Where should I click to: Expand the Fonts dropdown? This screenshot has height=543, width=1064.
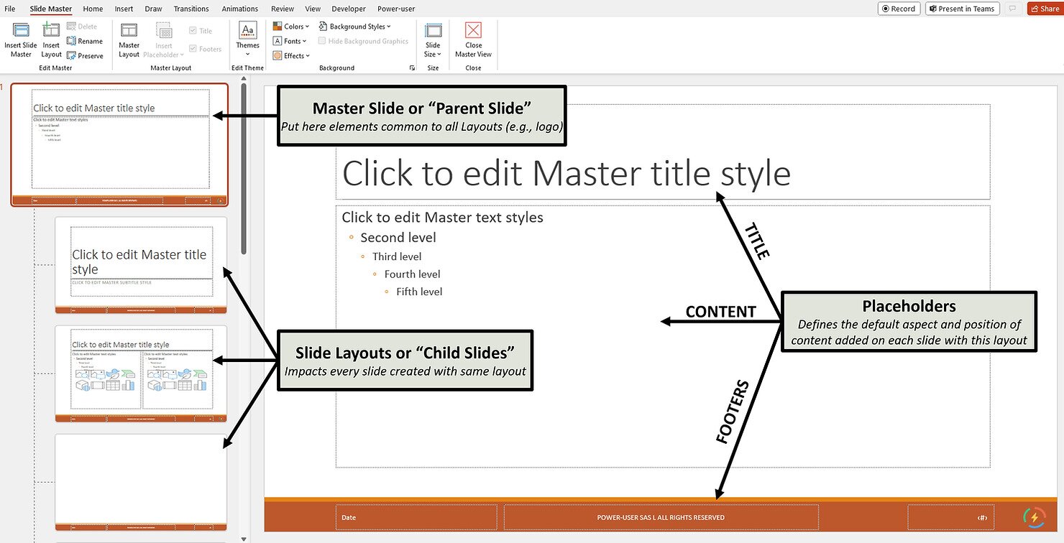pos(290,41)
